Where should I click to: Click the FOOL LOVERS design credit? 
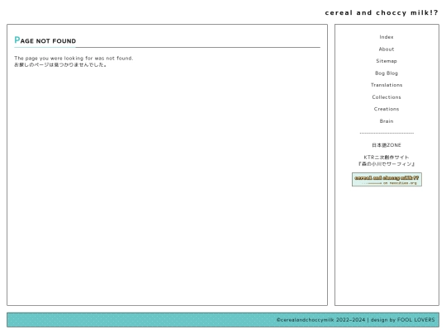415,320
